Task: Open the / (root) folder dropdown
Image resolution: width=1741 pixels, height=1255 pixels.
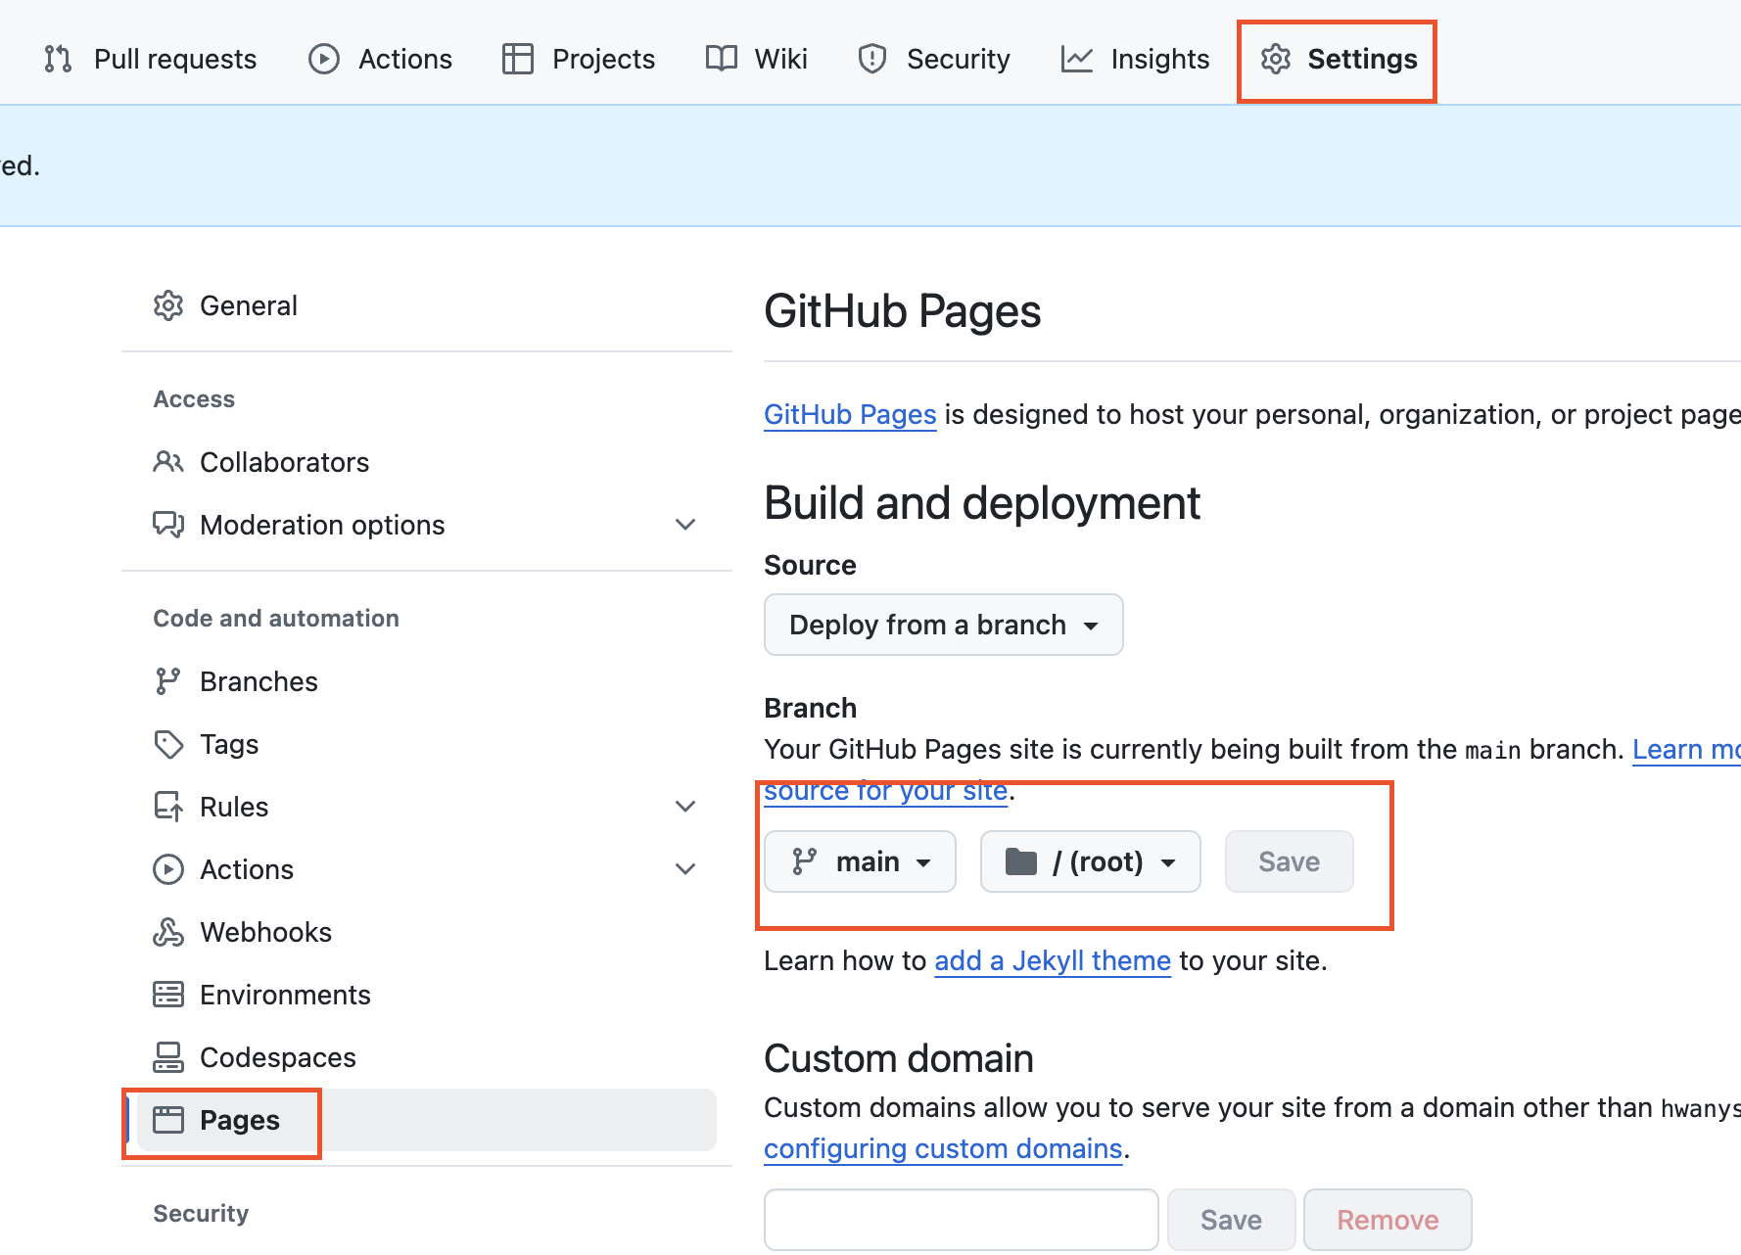Action: [1090, 861]
